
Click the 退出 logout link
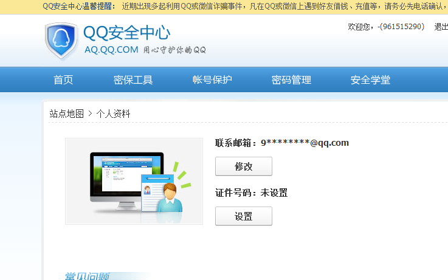point(441,27)
